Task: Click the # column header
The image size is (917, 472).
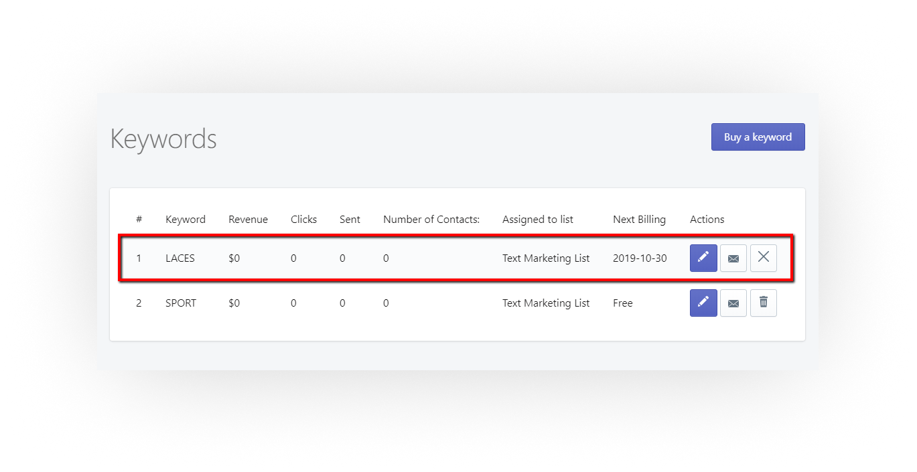Action: click(x=139, y=219)
